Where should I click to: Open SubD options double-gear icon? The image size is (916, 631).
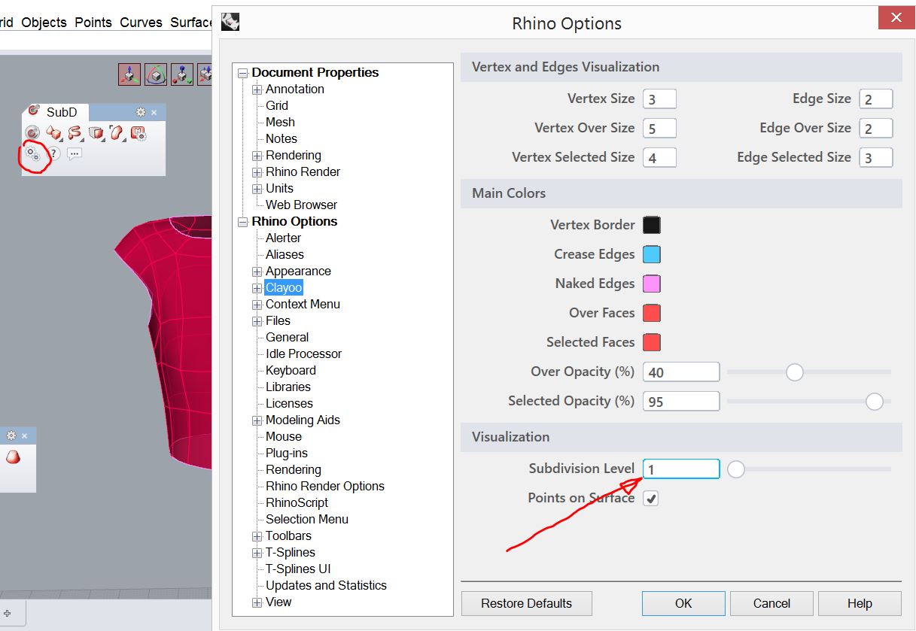(32, 153)
